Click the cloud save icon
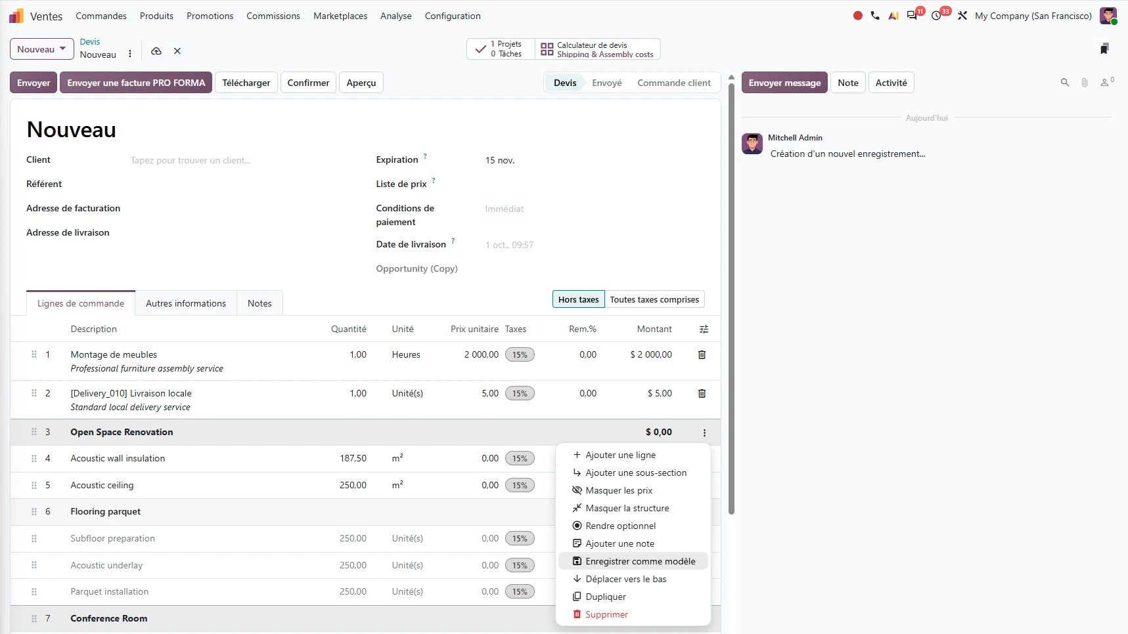The image size is (1128, 634). 156,51
